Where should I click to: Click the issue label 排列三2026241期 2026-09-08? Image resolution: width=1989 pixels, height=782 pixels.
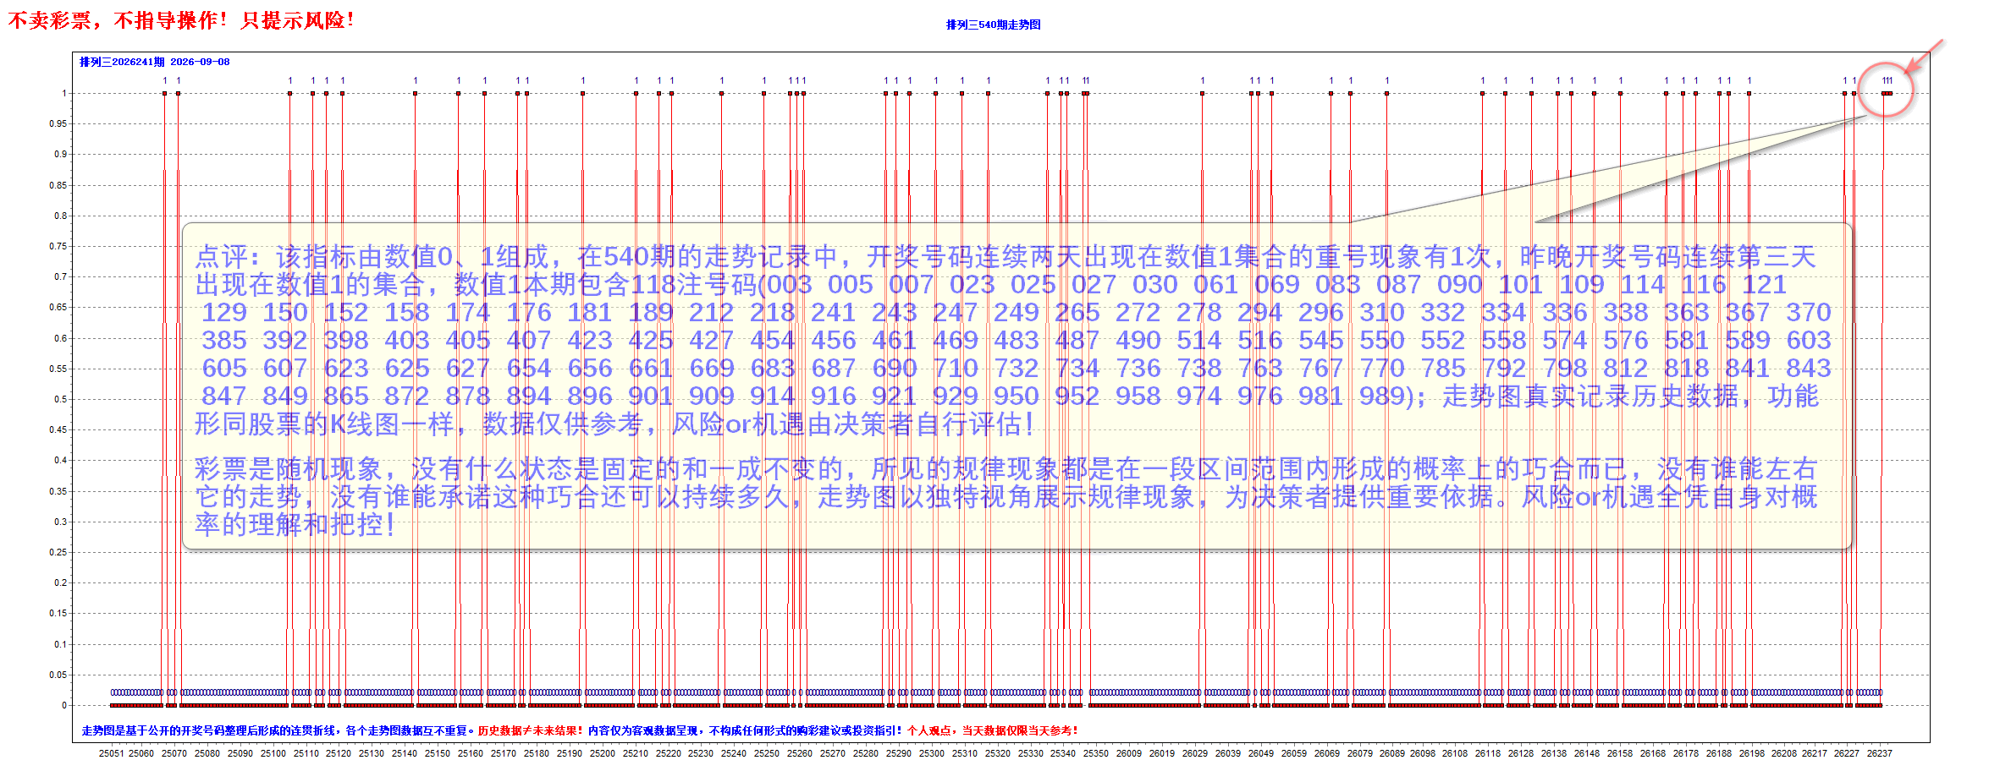pyautogui.click(x=154, y=62)
